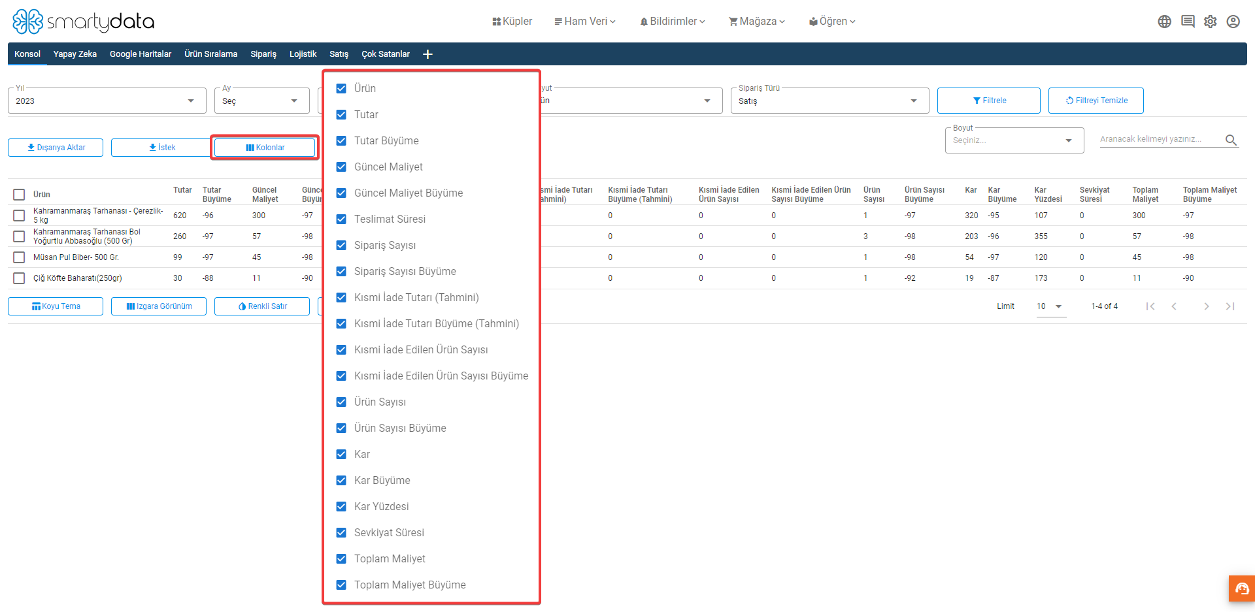Switch to the Ürün Sıralama tab
The height and width of the screenshot is (612, 1255).
click(210, 54)
